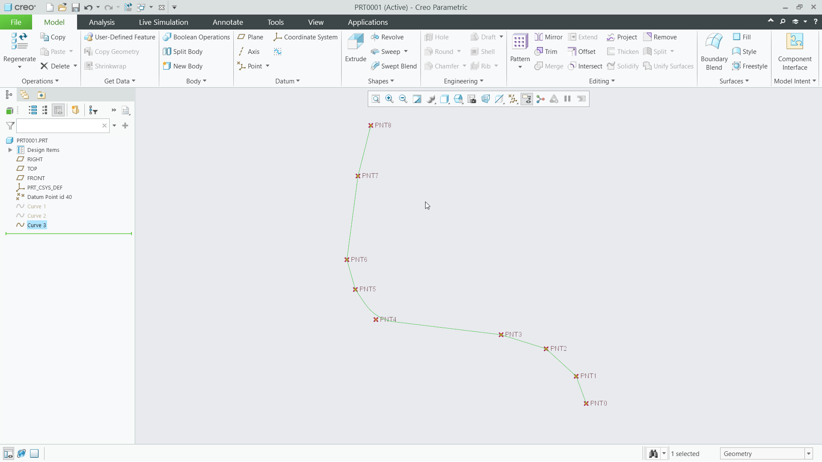Open Component Interface
The height and width of the screenshot is (462, 822).
(x=795, y=52)
